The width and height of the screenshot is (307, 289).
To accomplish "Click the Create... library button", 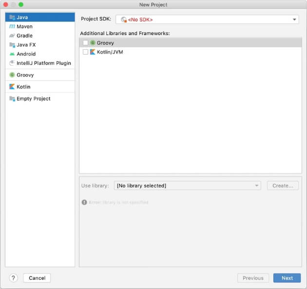I will (x=283, y=186).
